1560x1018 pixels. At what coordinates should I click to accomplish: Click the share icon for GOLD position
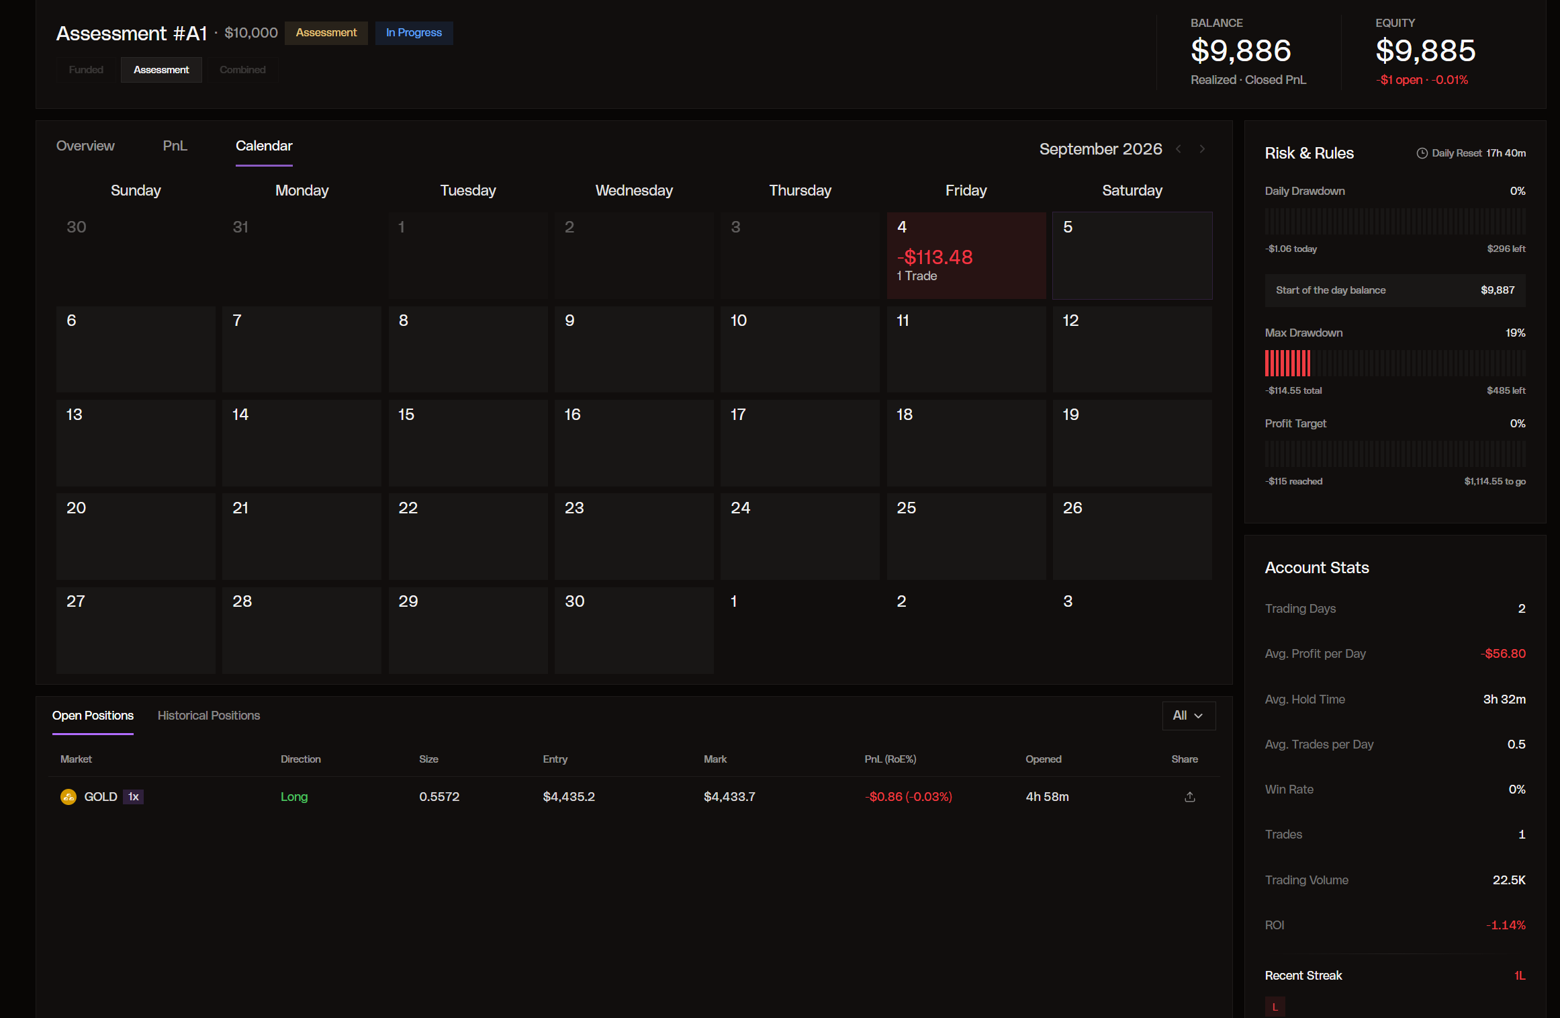point(1189,797)
